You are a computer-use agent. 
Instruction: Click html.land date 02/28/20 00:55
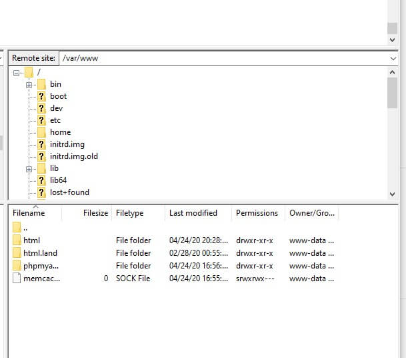[x=199, y=253]
